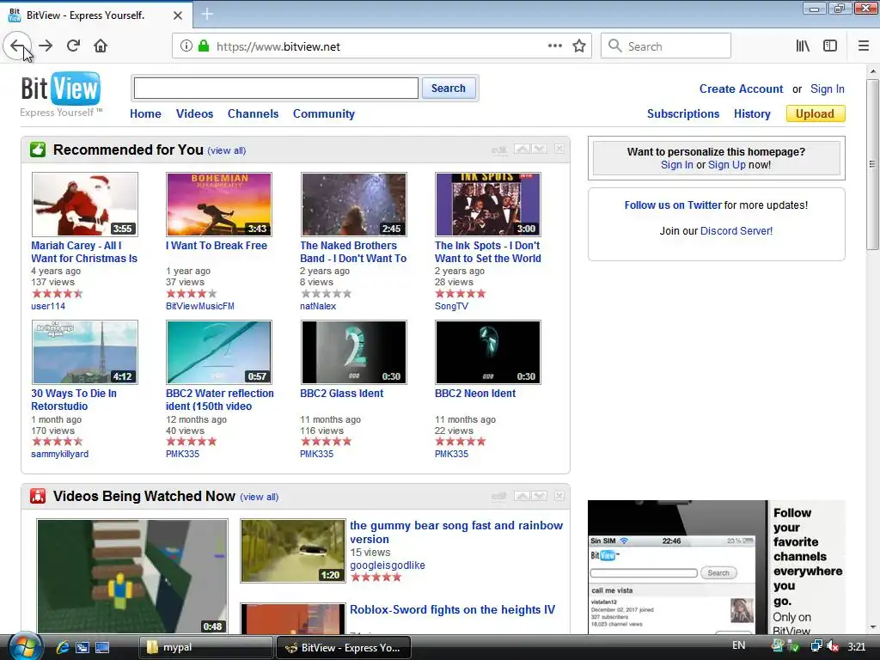Open the Discord Server link

click(x=736, y=230)
